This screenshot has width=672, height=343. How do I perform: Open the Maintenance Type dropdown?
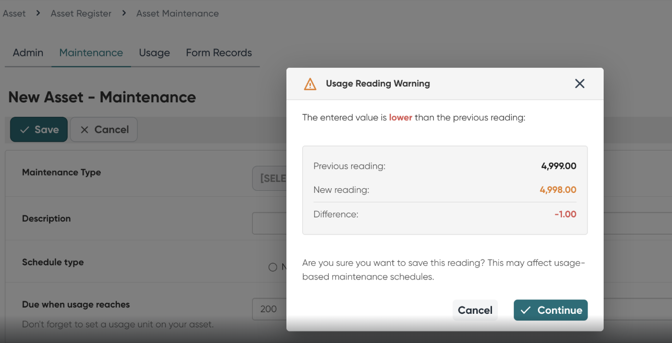[270, 178]
